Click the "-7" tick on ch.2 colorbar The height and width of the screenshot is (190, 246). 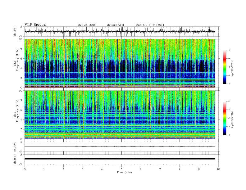229,135
